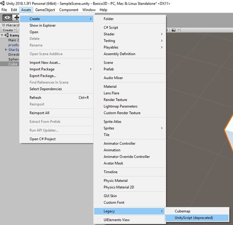Create an Audio Mixer

(x=130, y=78)
